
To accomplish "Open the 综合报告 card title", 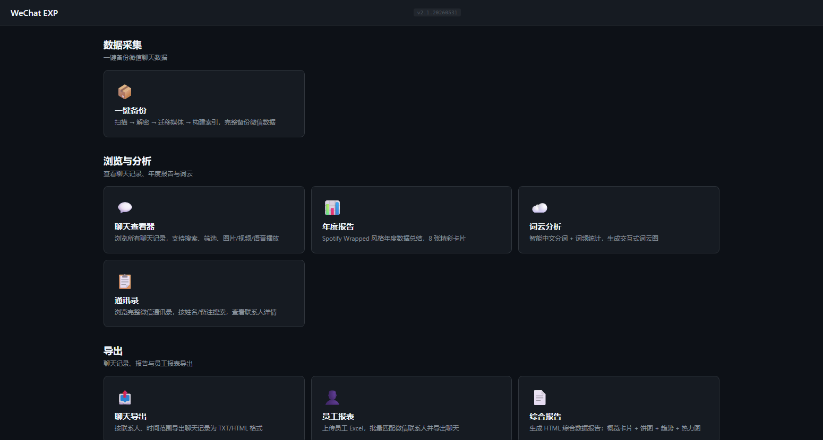I will (545, 417).
